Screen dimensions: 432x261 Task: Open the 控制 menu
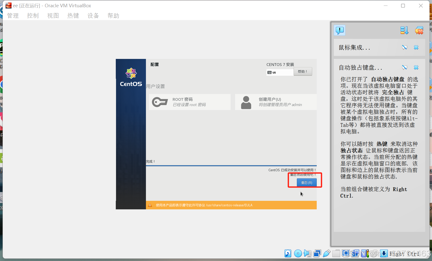pyautogui.click(x=33, y=16)
